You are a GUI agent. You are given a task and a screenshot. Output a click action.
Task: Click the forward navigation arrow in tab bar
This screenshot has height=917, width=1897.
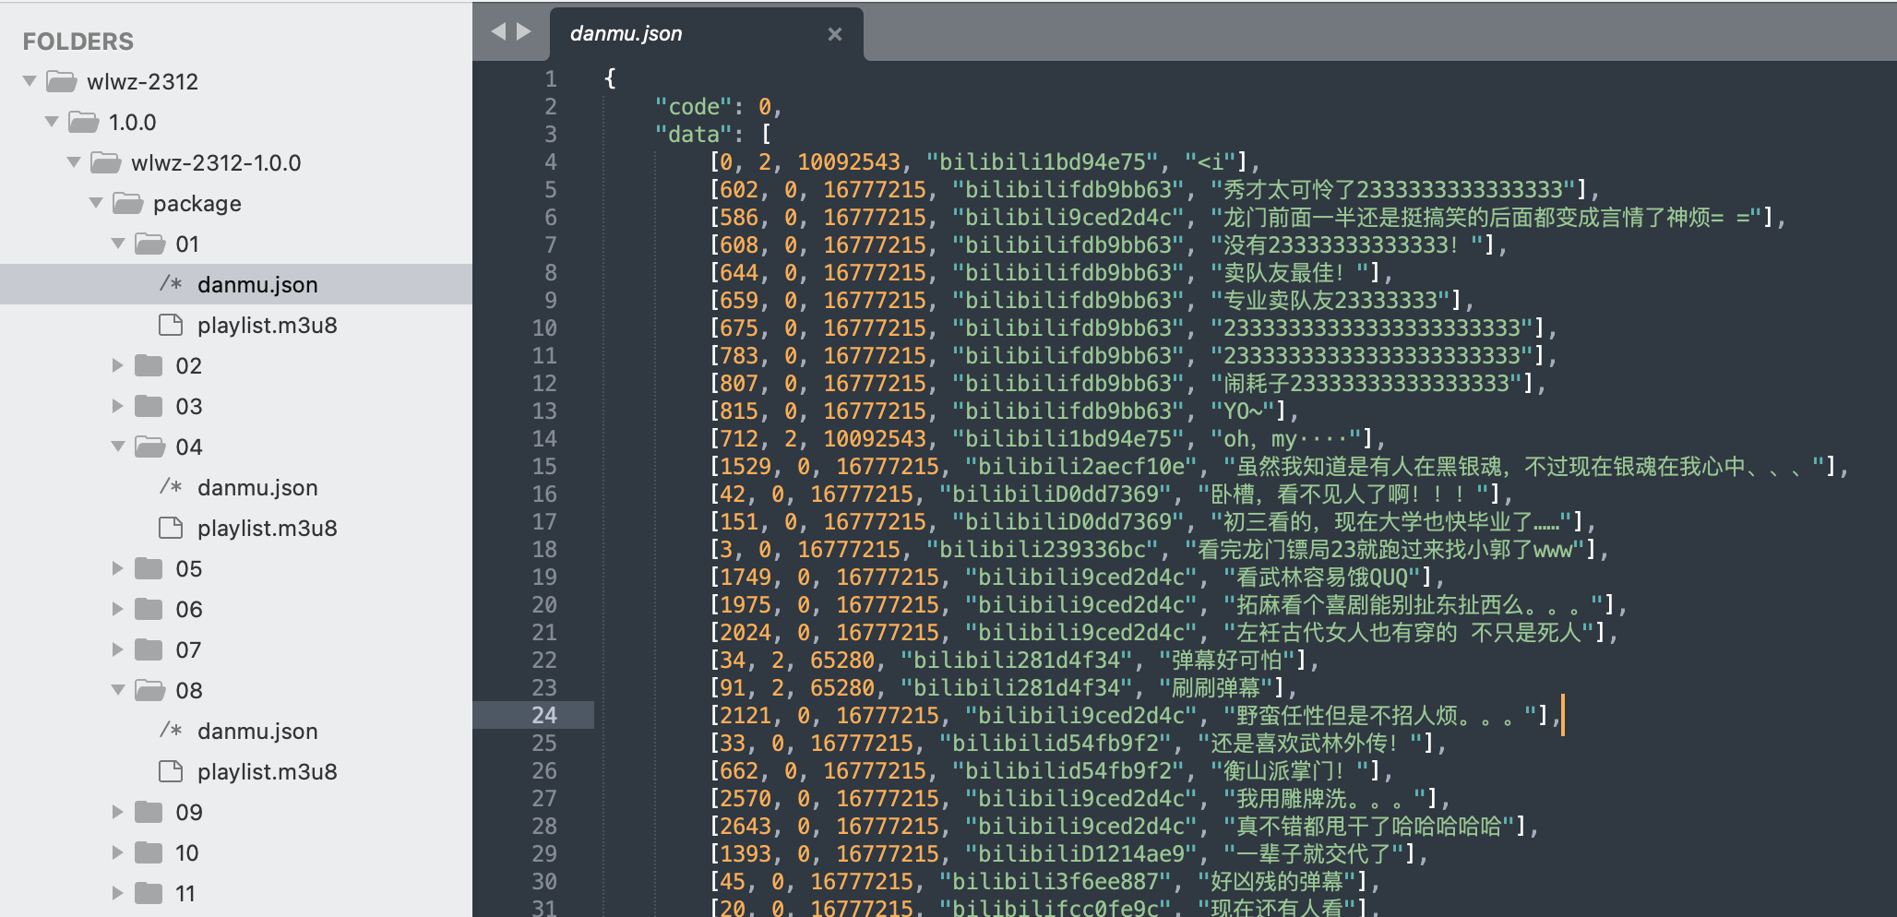[x=524, y=32]
